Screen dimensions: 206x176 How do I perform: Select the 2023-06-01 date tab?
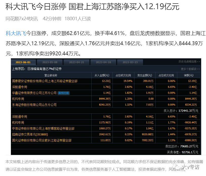coord(23,62)
